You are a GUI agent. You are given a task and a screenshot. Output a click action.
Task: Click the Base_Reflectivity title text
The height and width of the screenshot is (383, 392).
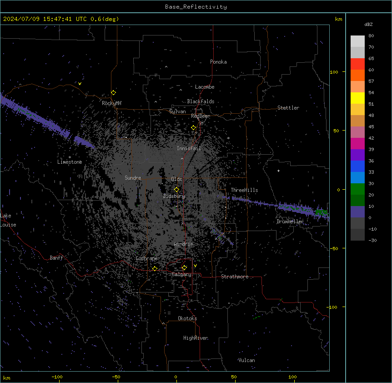(196, 7)
